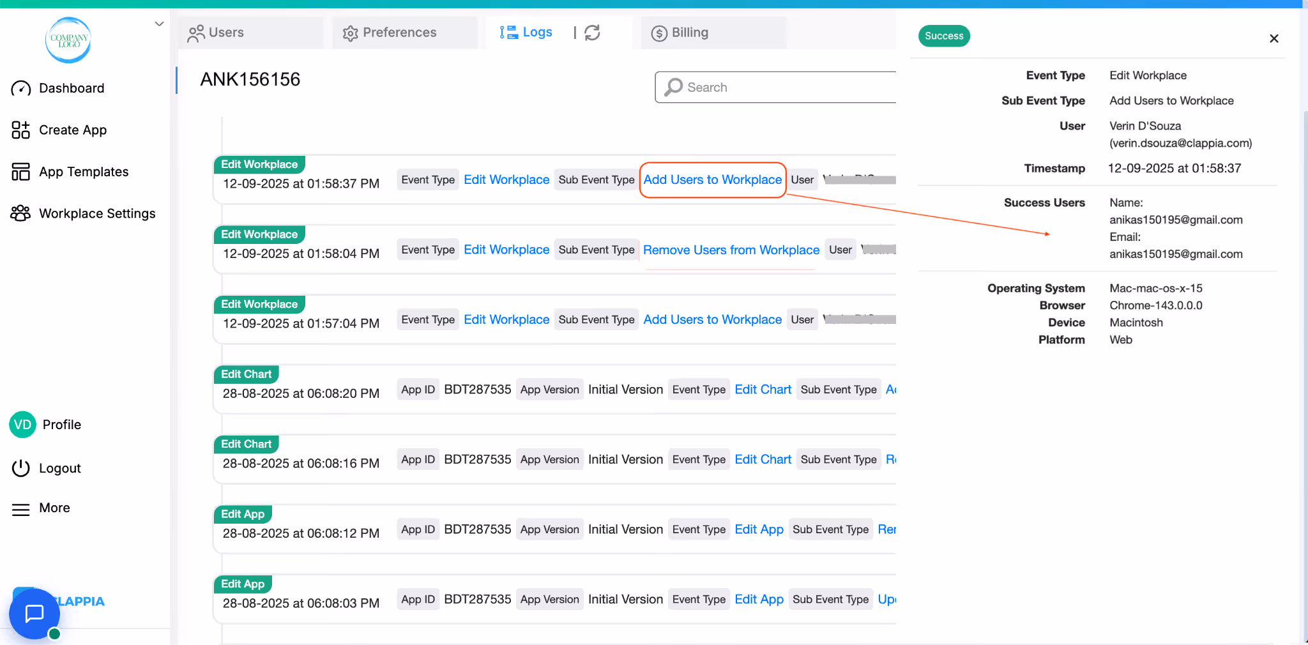Click Edit Workplace badge above 01:57:04 PM
1308x645 pixels.
pos(259,304)
